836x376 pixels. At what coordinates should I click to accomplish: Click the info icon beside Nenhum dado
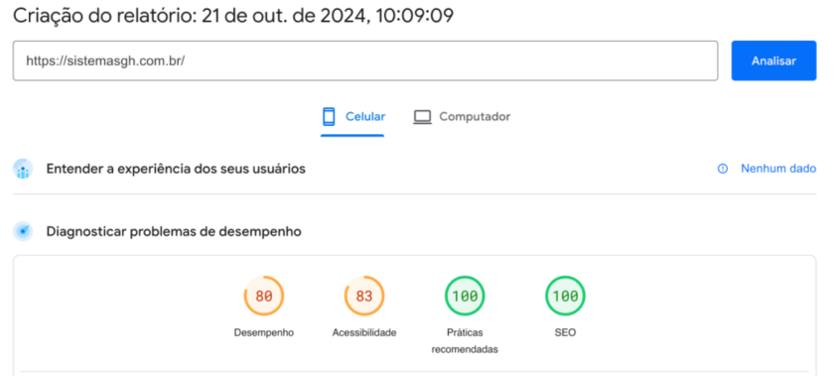pyautogui.click(x=723, y=169)
